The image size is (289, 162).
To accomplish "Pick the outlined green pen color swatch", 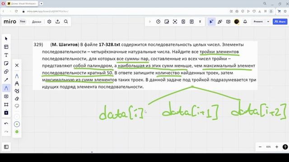I will [x=17, y=124].
